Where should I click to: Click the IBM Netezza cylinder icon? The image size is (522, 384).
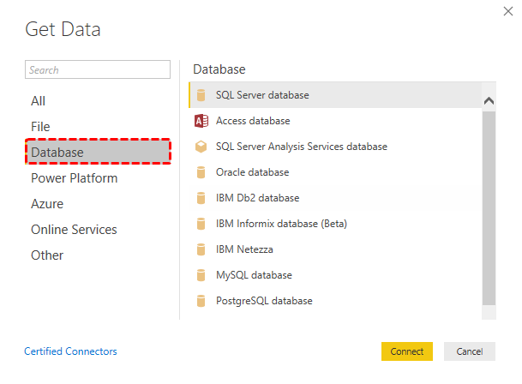tap(201, 249)
